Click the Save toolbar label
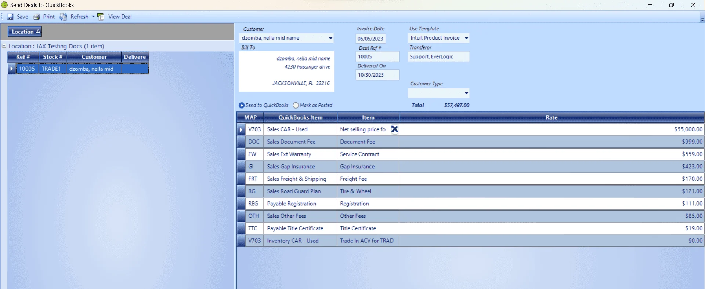 [x=22, y=17]
